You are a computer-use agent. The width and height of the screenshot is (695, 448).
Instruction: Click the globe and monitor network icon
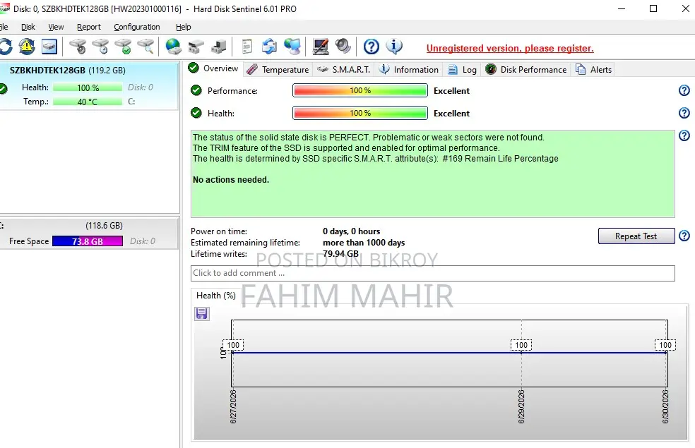tap(292, 47)
